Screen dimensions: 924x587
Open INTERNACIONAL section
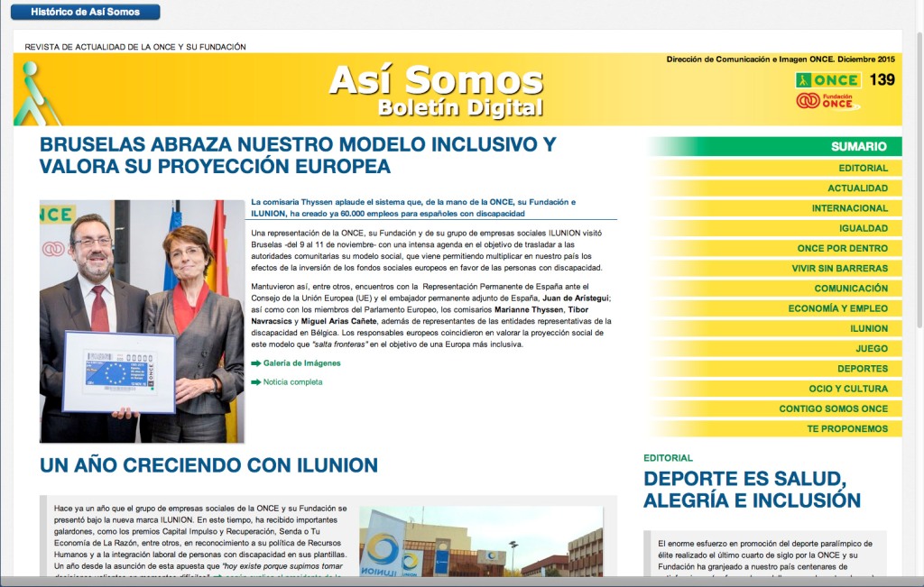click(775, 208)
